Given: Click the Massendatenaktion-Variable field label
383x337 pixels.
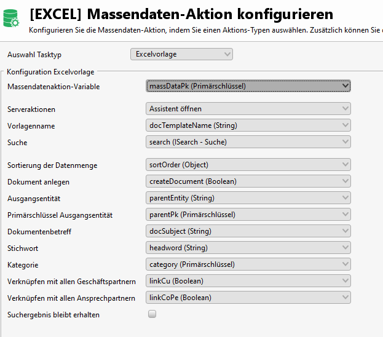Looking at the screenshot, I should [53, 87].
